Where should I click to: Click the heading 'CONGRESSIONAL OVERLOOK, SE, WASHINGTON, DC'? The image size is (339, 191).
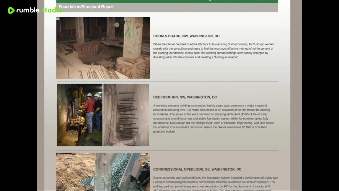tap(197, 169)
